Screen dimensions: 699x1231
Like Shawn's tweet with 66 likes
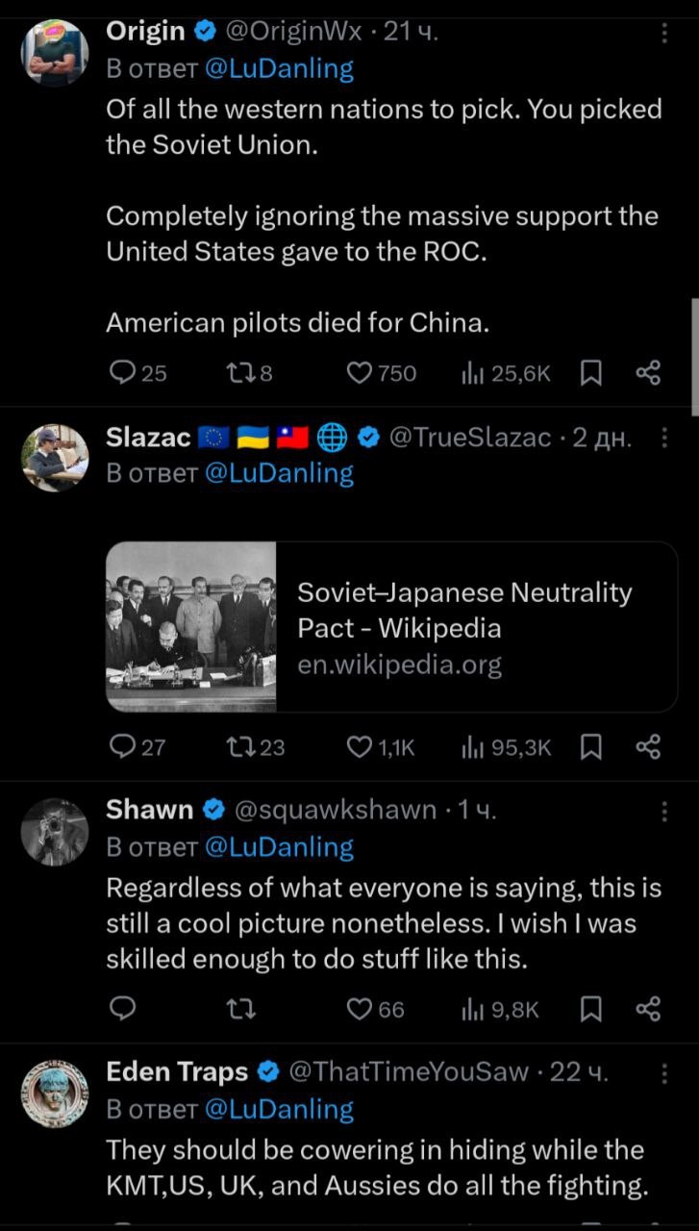click(360, 1009)
